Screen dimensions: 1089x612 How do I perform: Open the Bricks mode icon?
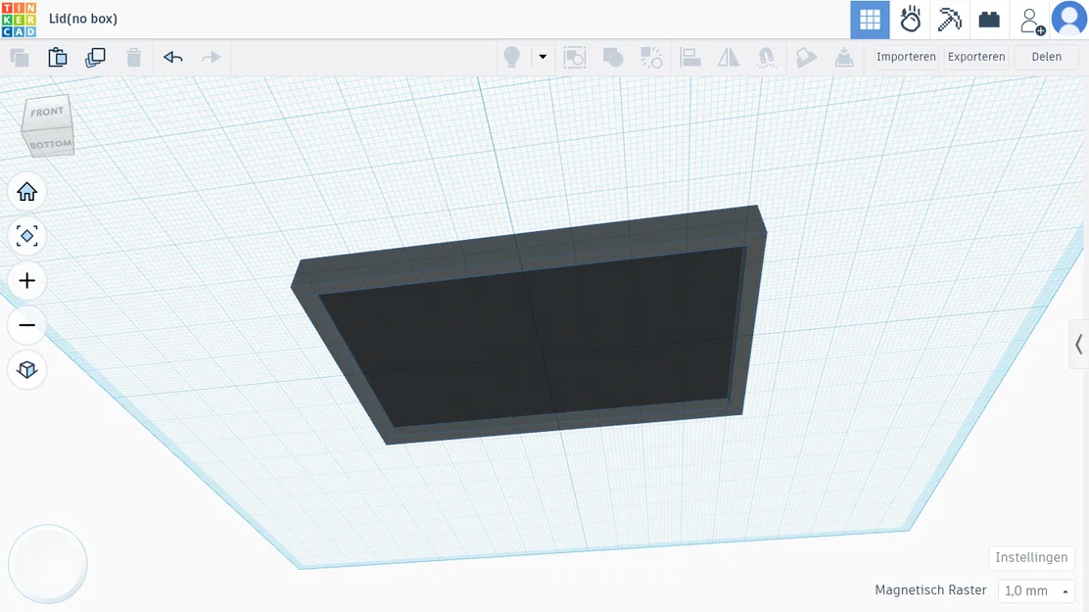[989, 20]
